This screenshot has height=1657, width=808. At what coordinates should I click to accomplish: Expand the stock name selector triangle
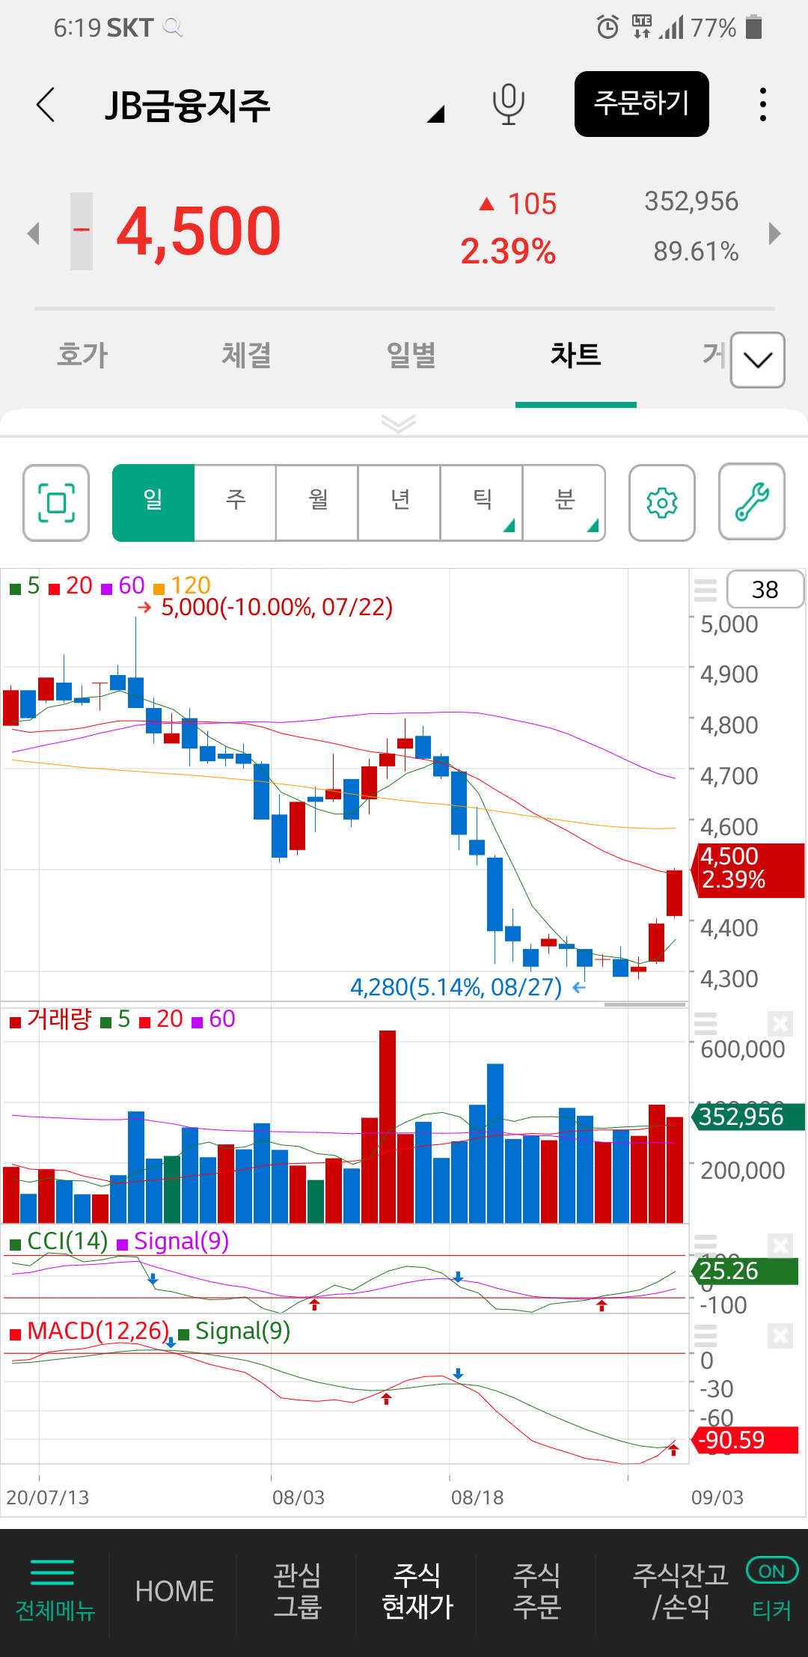(x=436, y=114)
